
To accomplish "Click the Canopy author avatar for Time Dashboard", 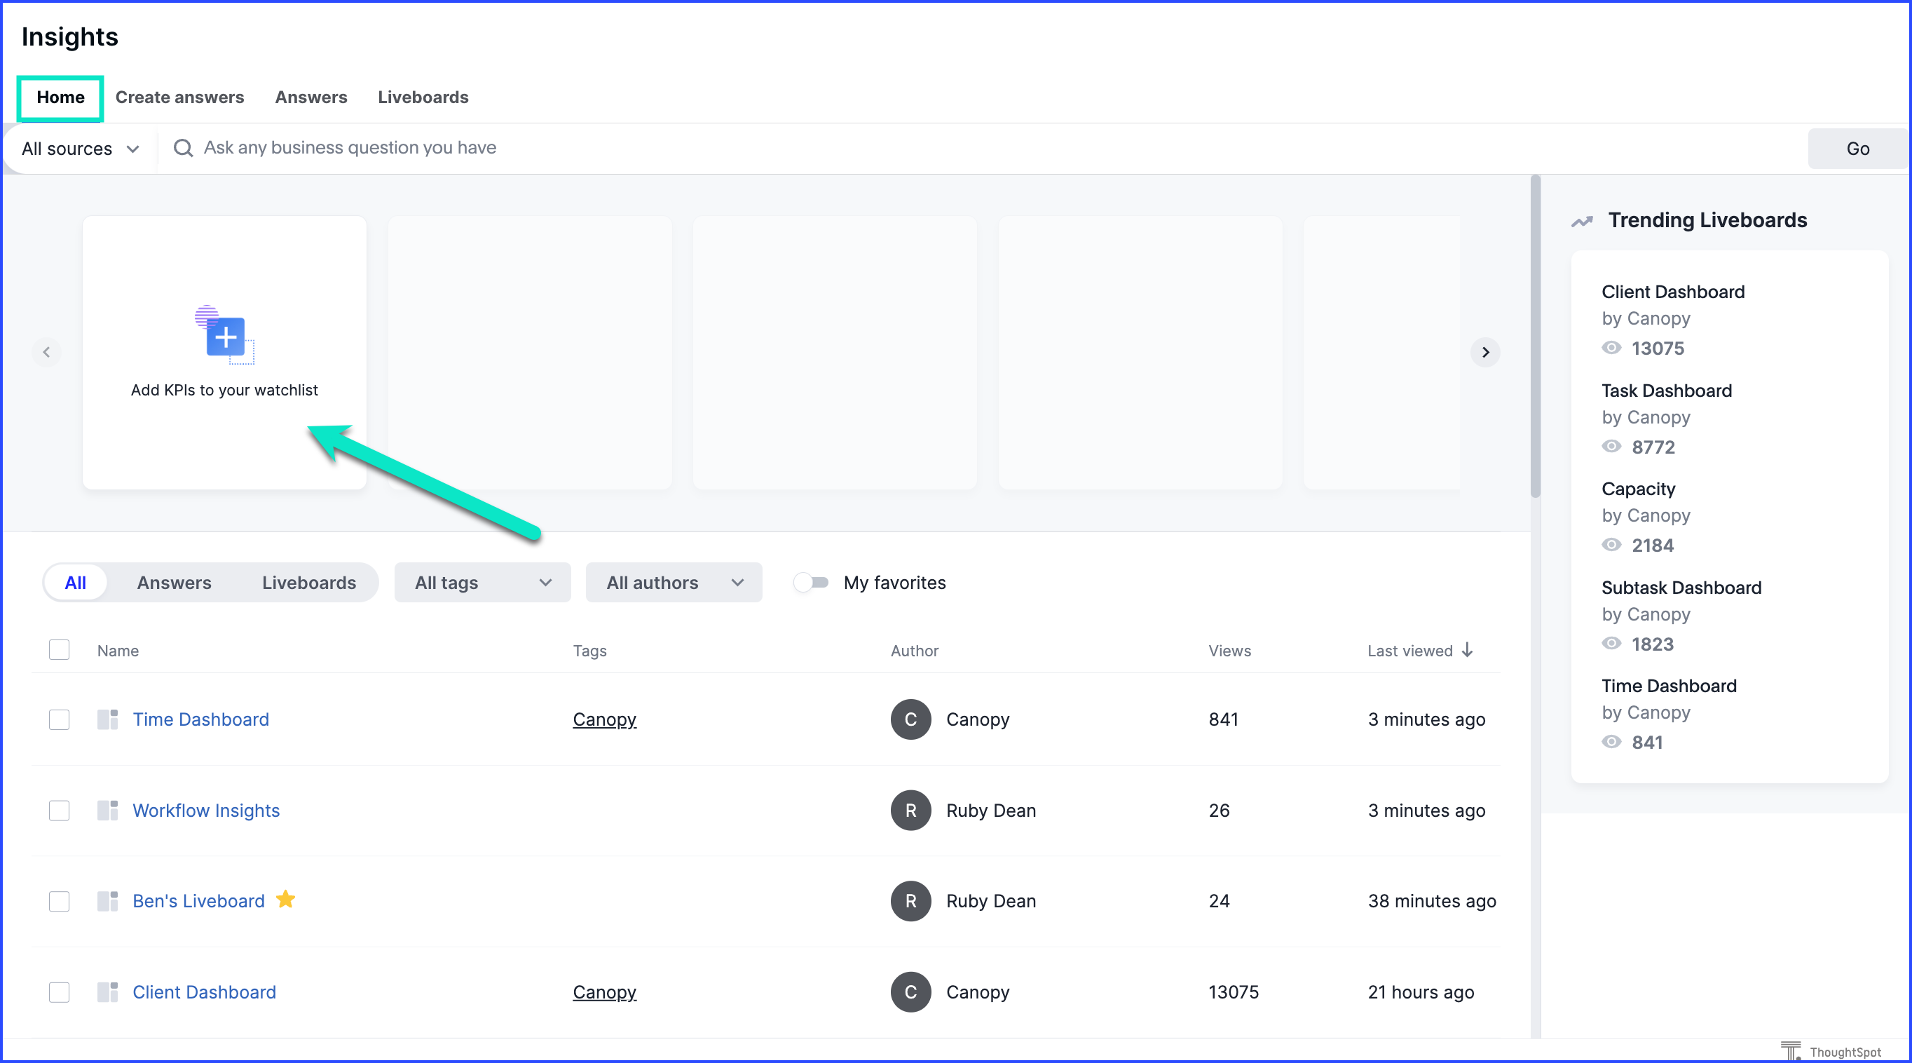I will [910, 719].
